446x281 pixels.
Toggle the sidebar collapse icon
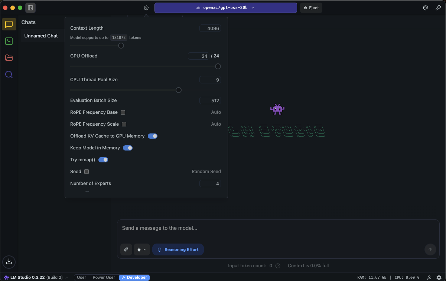30,8
